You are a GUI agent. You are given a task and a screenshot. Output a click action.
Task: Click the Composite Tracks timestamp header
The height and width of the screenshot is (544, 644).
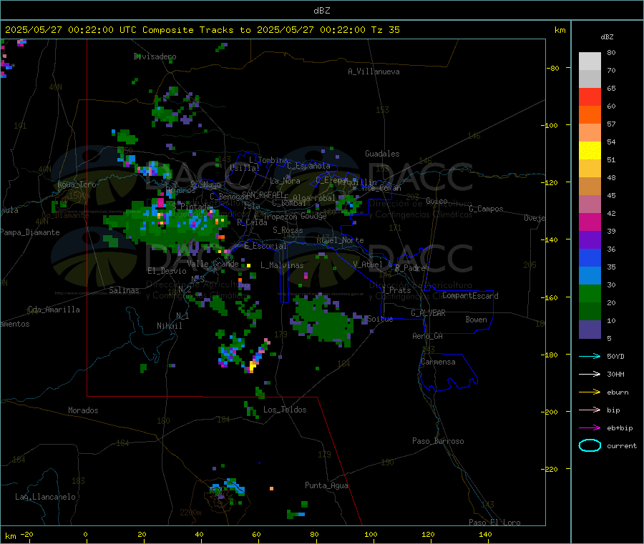click(203, 30)
